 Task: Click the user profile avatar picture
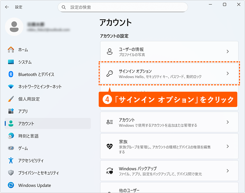[14, 27]
